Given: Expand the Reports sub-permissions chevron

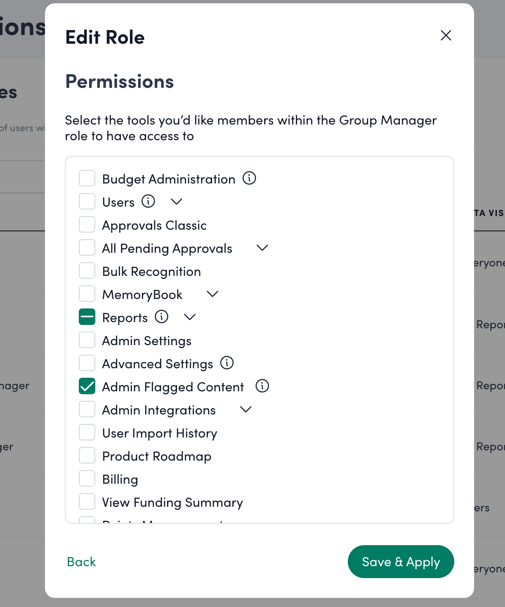Looking at the screenshot, I should click(190, 317).
